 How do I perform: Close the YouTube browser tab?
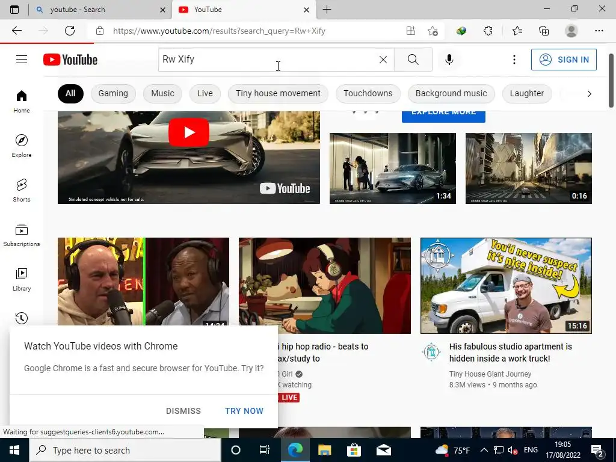click(306, 10)
